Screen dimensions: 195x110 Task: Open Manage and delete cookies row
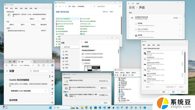(x=29, y=91)
